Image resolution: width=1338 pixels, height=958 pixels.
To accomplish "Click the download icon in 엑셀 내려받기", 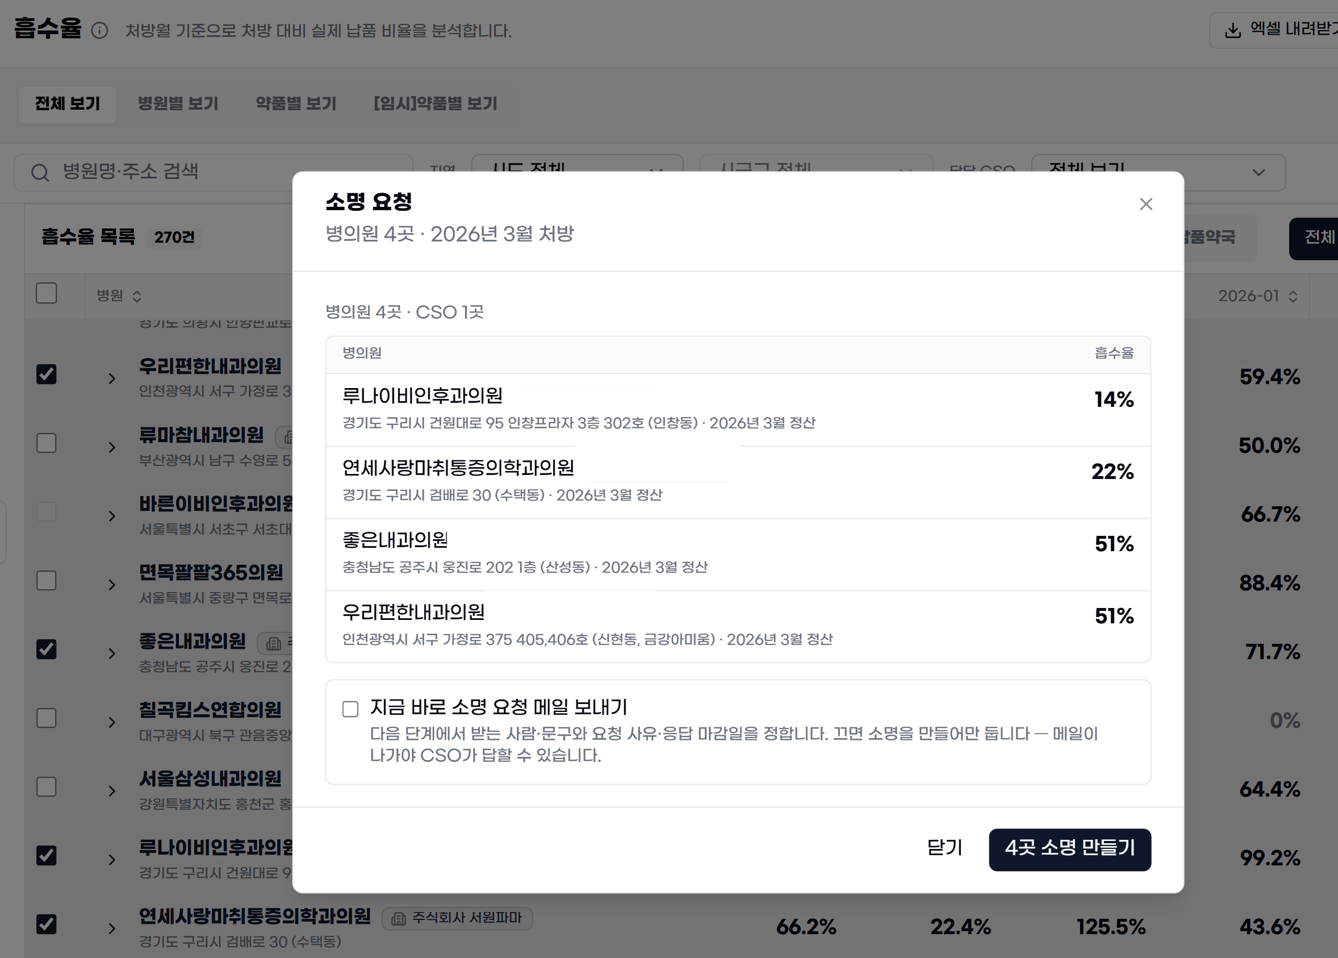I will pos(1232,30).
